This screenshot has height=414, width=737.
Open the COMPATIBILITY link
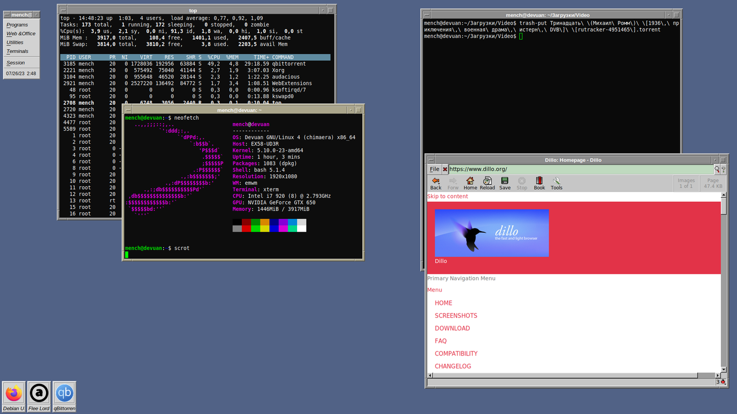456,354
